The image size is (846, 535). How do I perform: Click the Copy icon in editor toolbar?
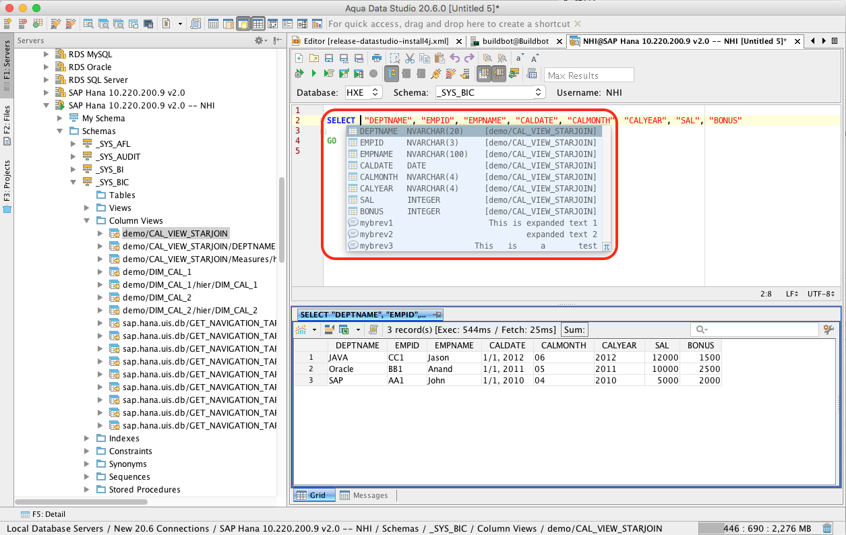click(x=425, y=59)
